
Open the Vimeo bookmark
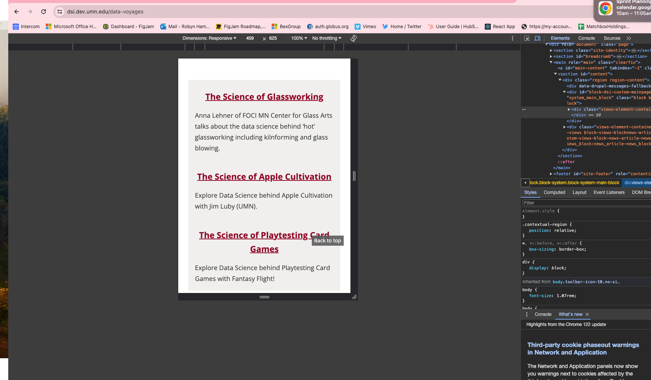365,27
